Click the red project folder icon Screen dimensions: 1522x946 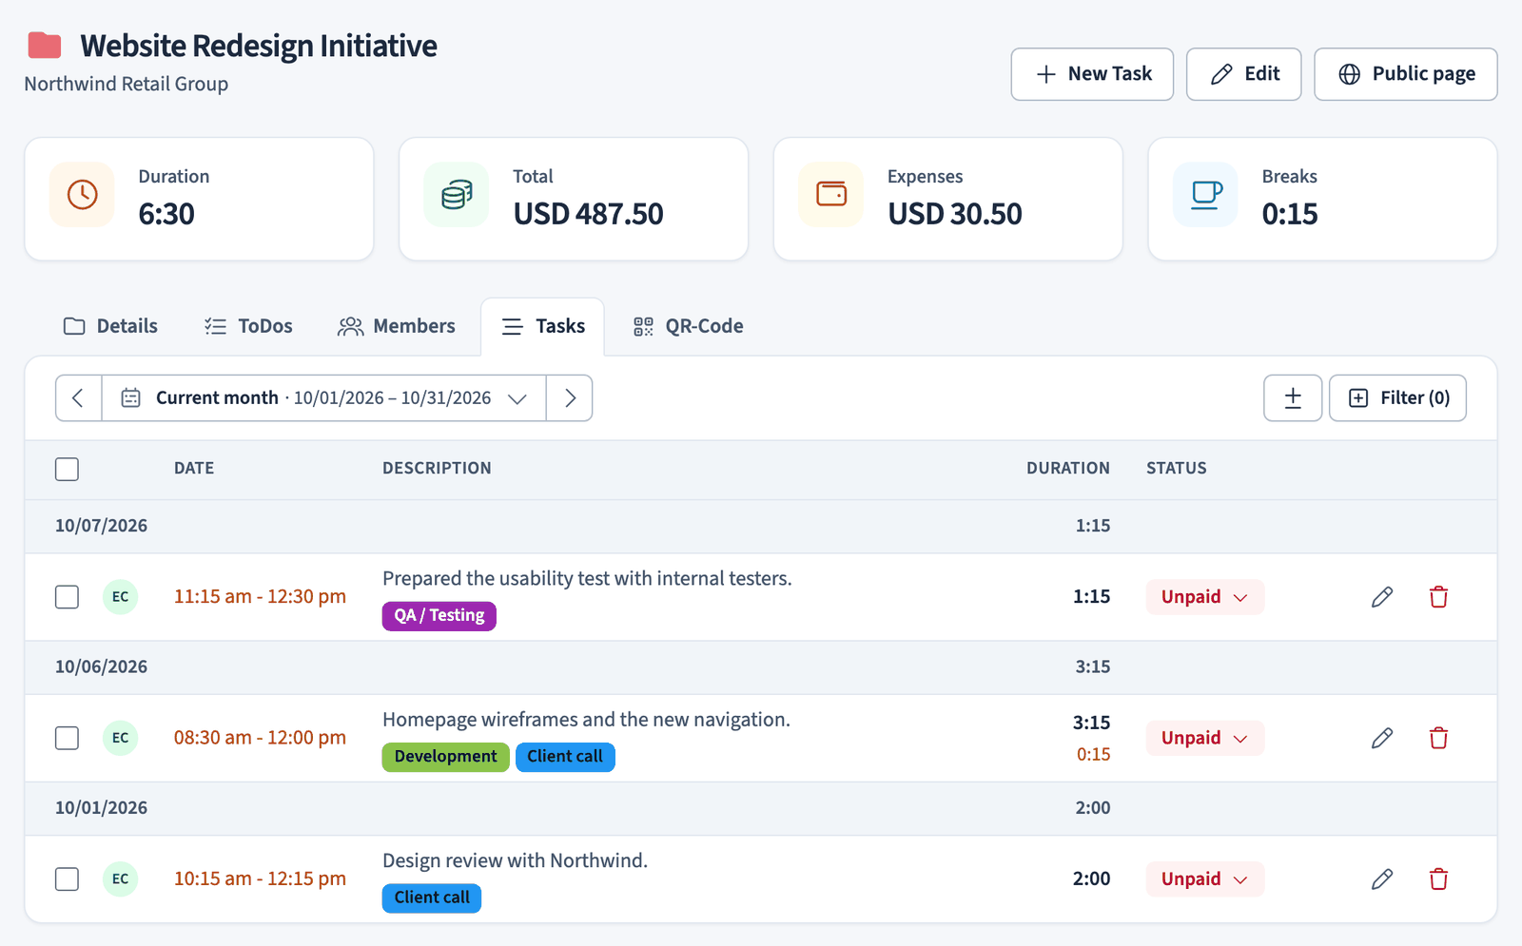click(x=45, y=46)
